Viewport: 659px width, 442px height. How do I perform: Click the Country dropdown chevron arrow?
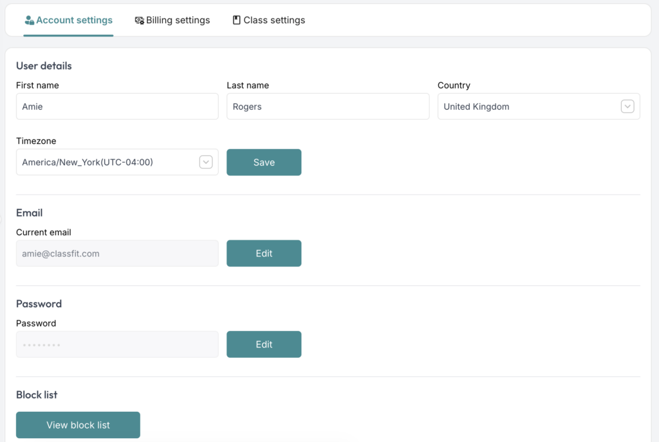[627, 107]
